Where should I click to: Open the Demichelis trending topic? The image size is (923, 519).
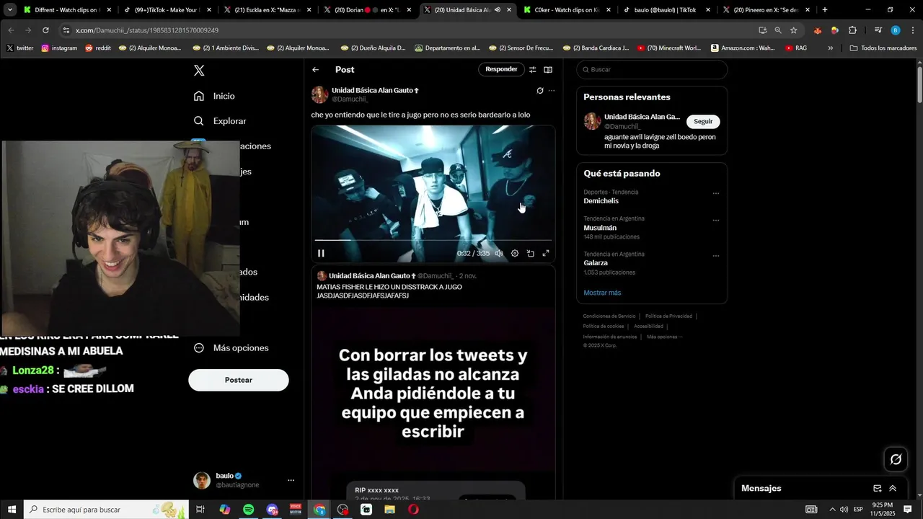601,201
